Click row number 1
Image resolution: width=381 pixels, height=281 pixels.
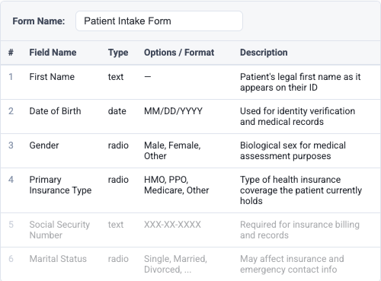tap(11, 77)
